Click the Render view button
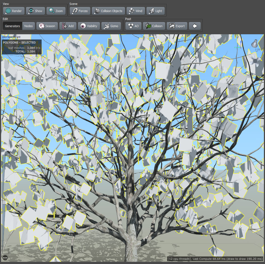 coord(14,11)
